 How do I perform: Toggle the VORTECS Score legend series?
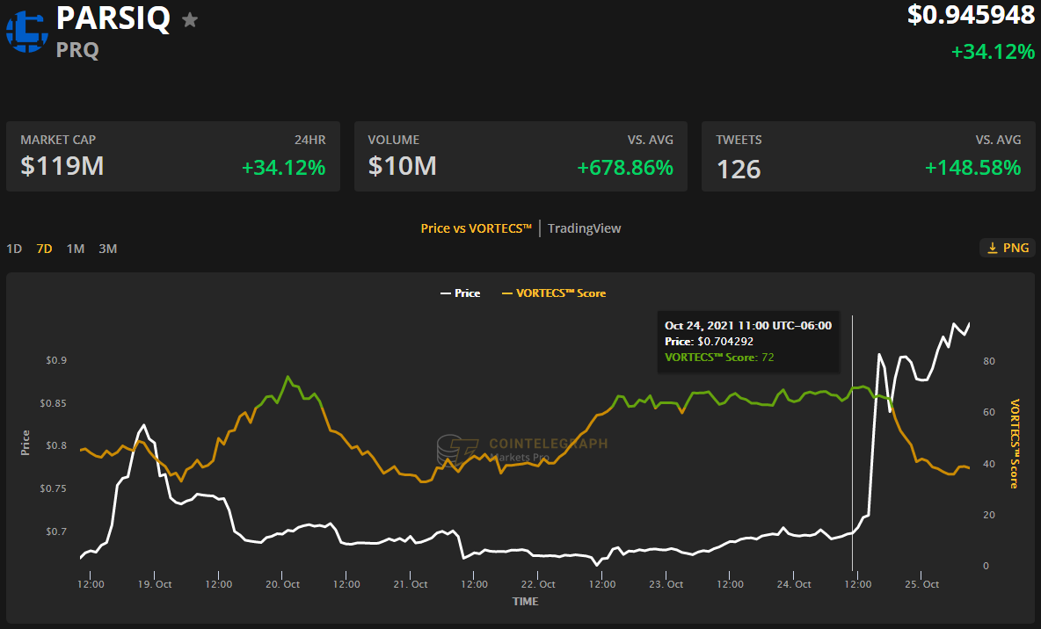[x=553, y=293]
